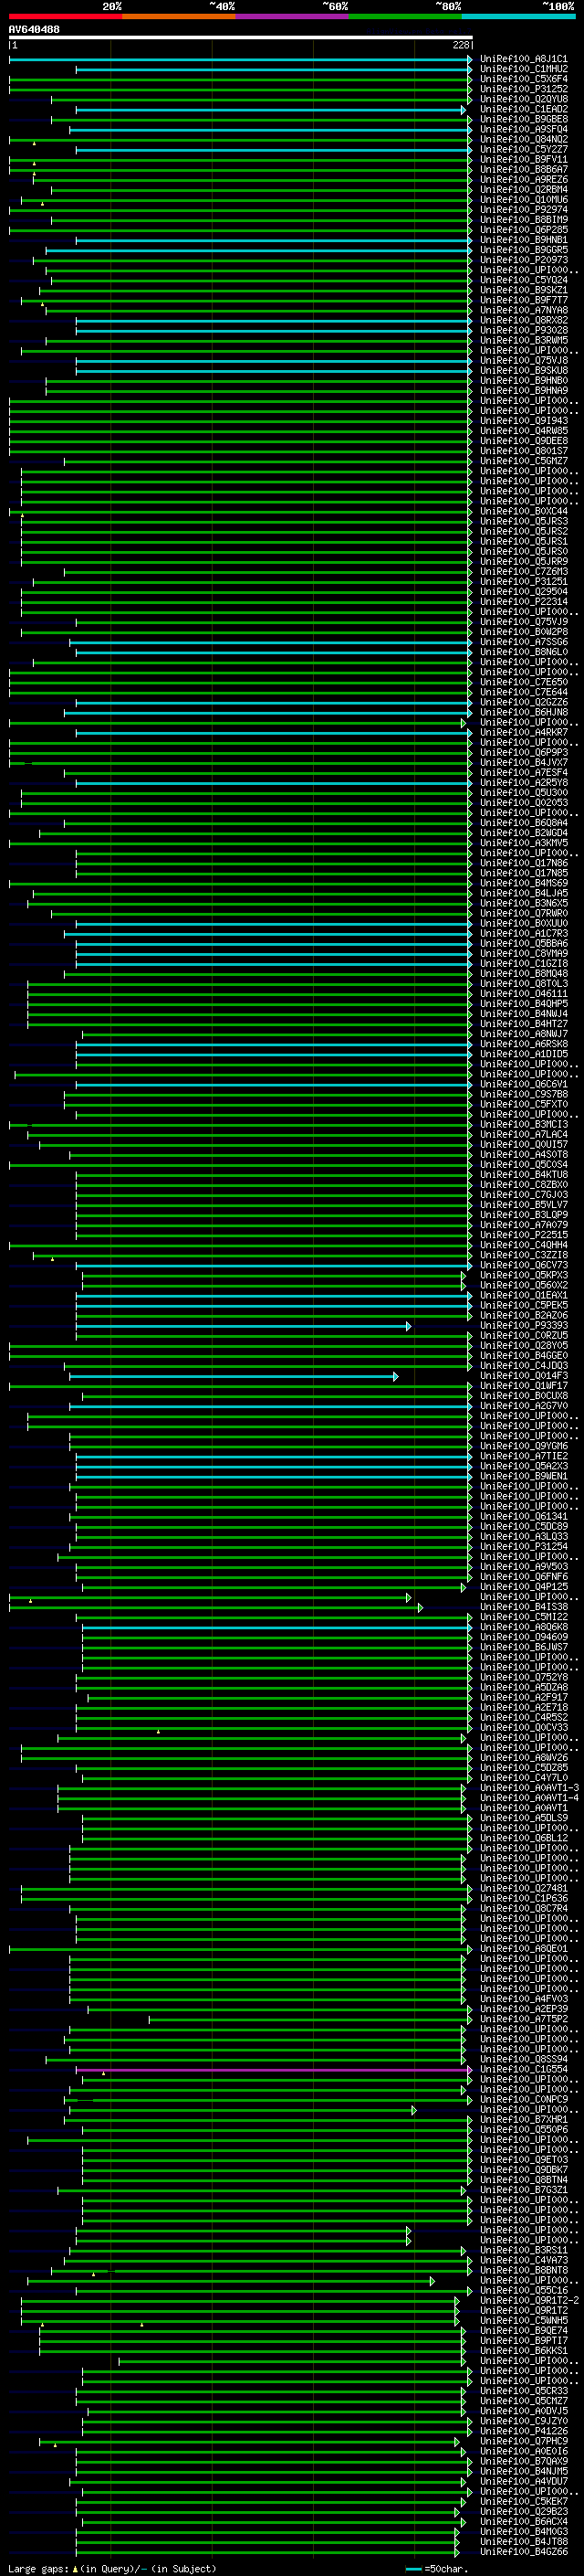This screenshot has height=2576, width=584.
Task: Select label UniRef100_C5YQ24
Action: click(523, 280)
